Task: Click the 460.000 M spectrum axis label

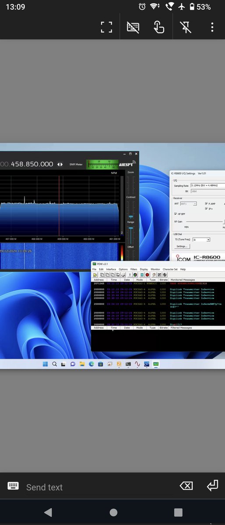Action: pyautogui.click(x=89, y=239)
